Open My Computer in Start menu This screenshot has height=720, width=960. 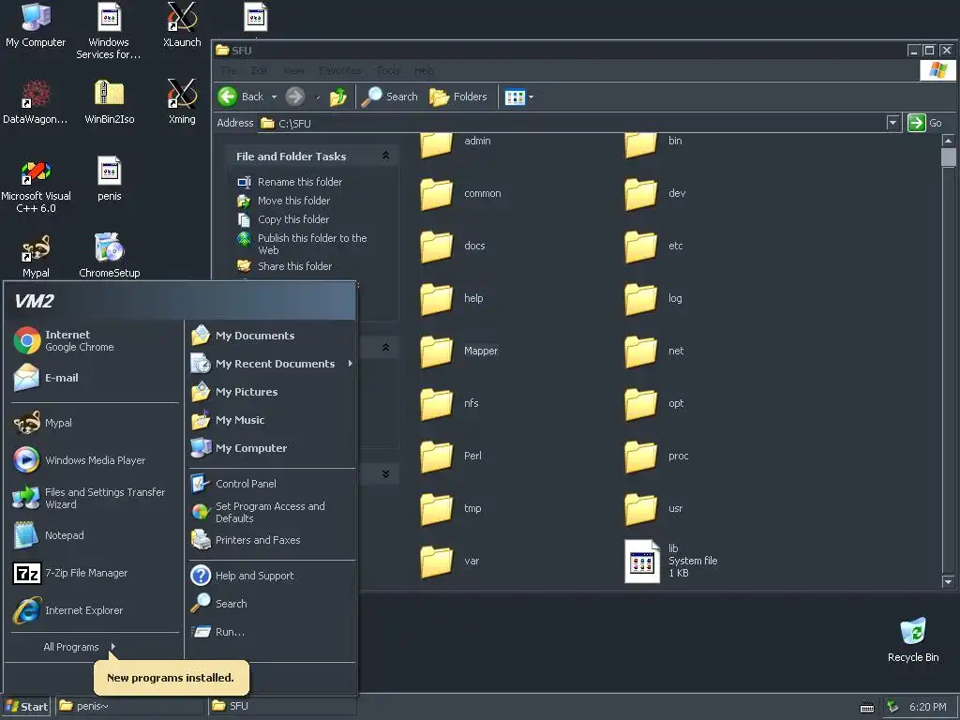coord(239,448)
